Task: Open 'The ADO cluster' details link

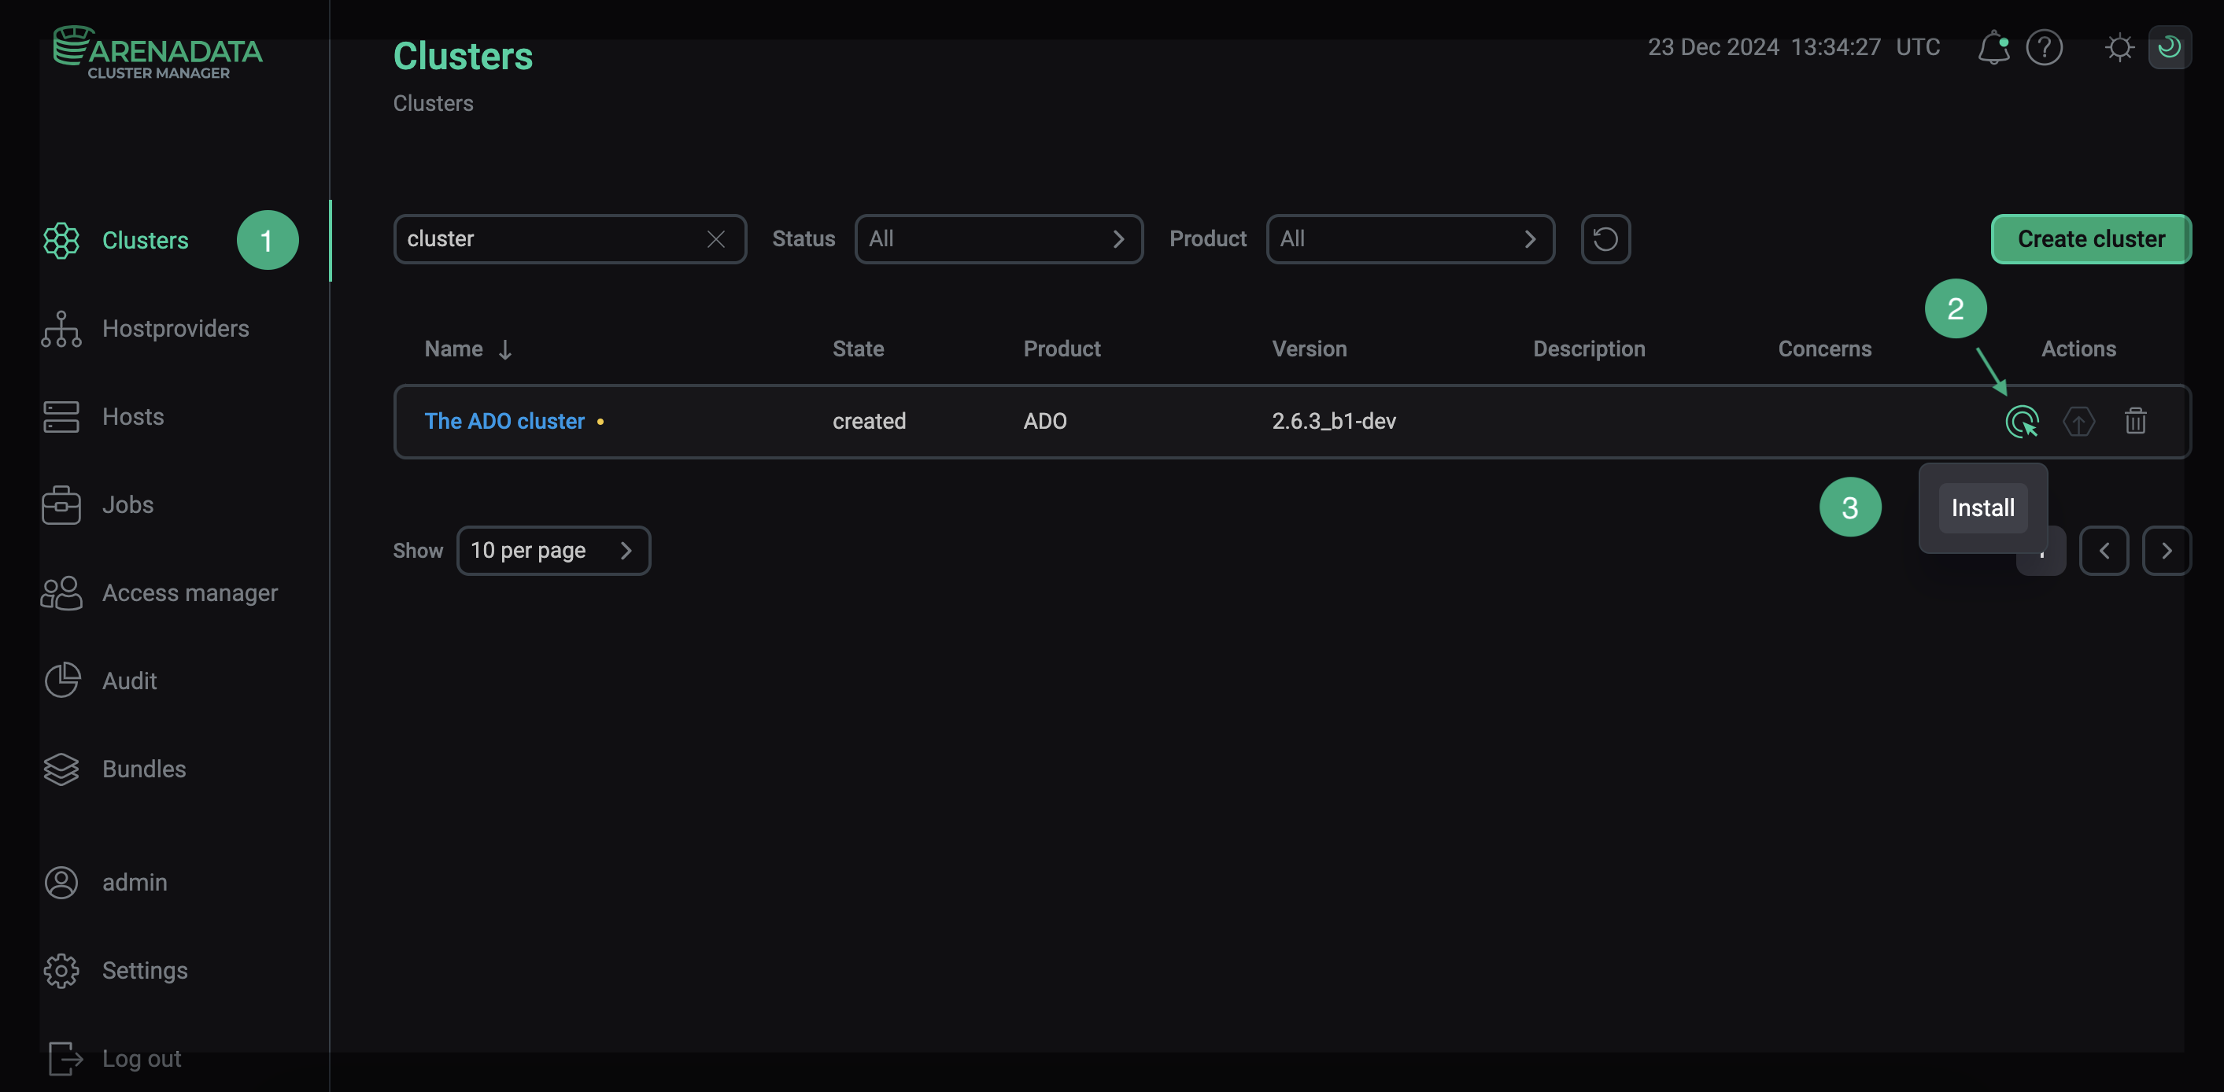Action: click(x=504, y=421)
